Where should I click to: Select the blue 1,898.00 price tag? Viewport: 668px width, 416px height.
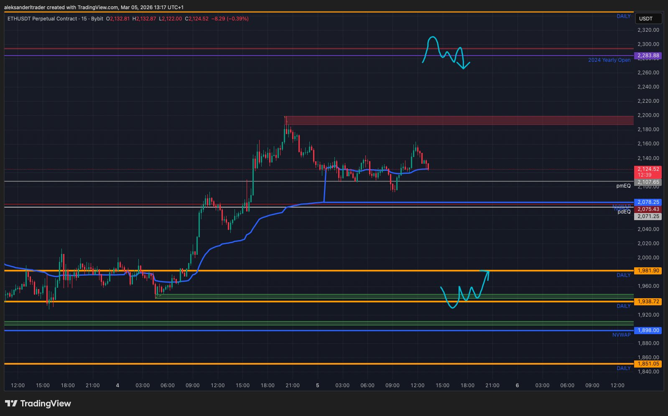pos(648,330)
